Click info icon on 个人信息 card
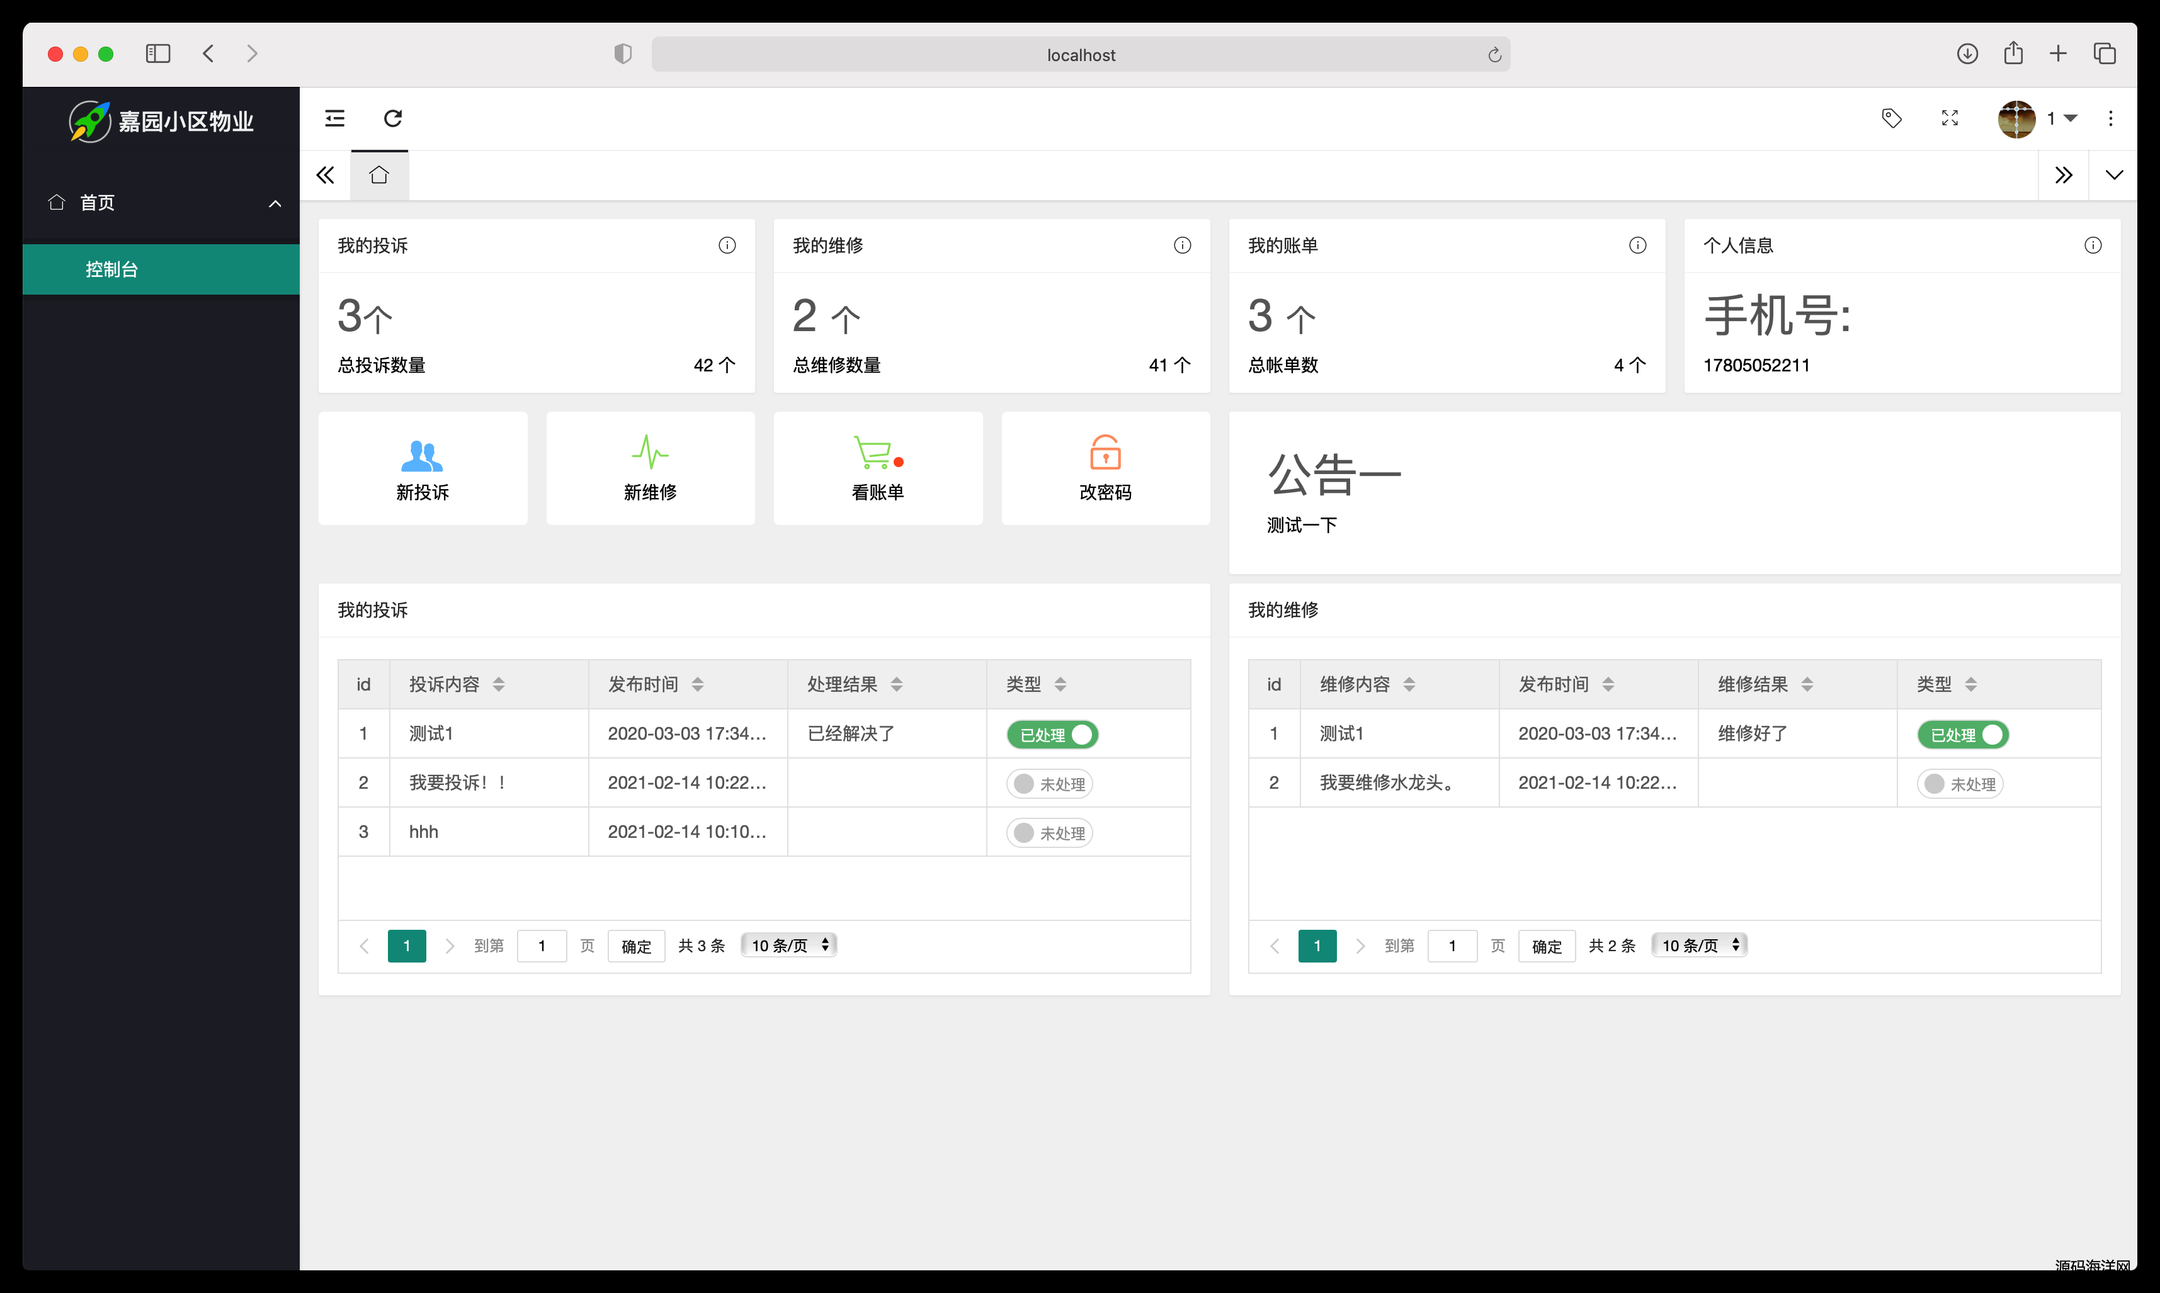This screenshot has width=2160, height=1293. [x=2093, y=246]
